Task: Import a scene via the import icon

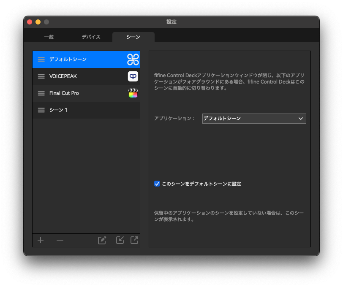Action: [x=120, y=240]
